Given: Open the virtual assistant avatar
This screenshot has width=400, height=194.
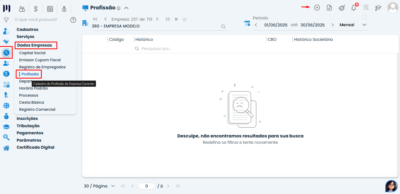Looking at the screenshot, I should [391, 186].
